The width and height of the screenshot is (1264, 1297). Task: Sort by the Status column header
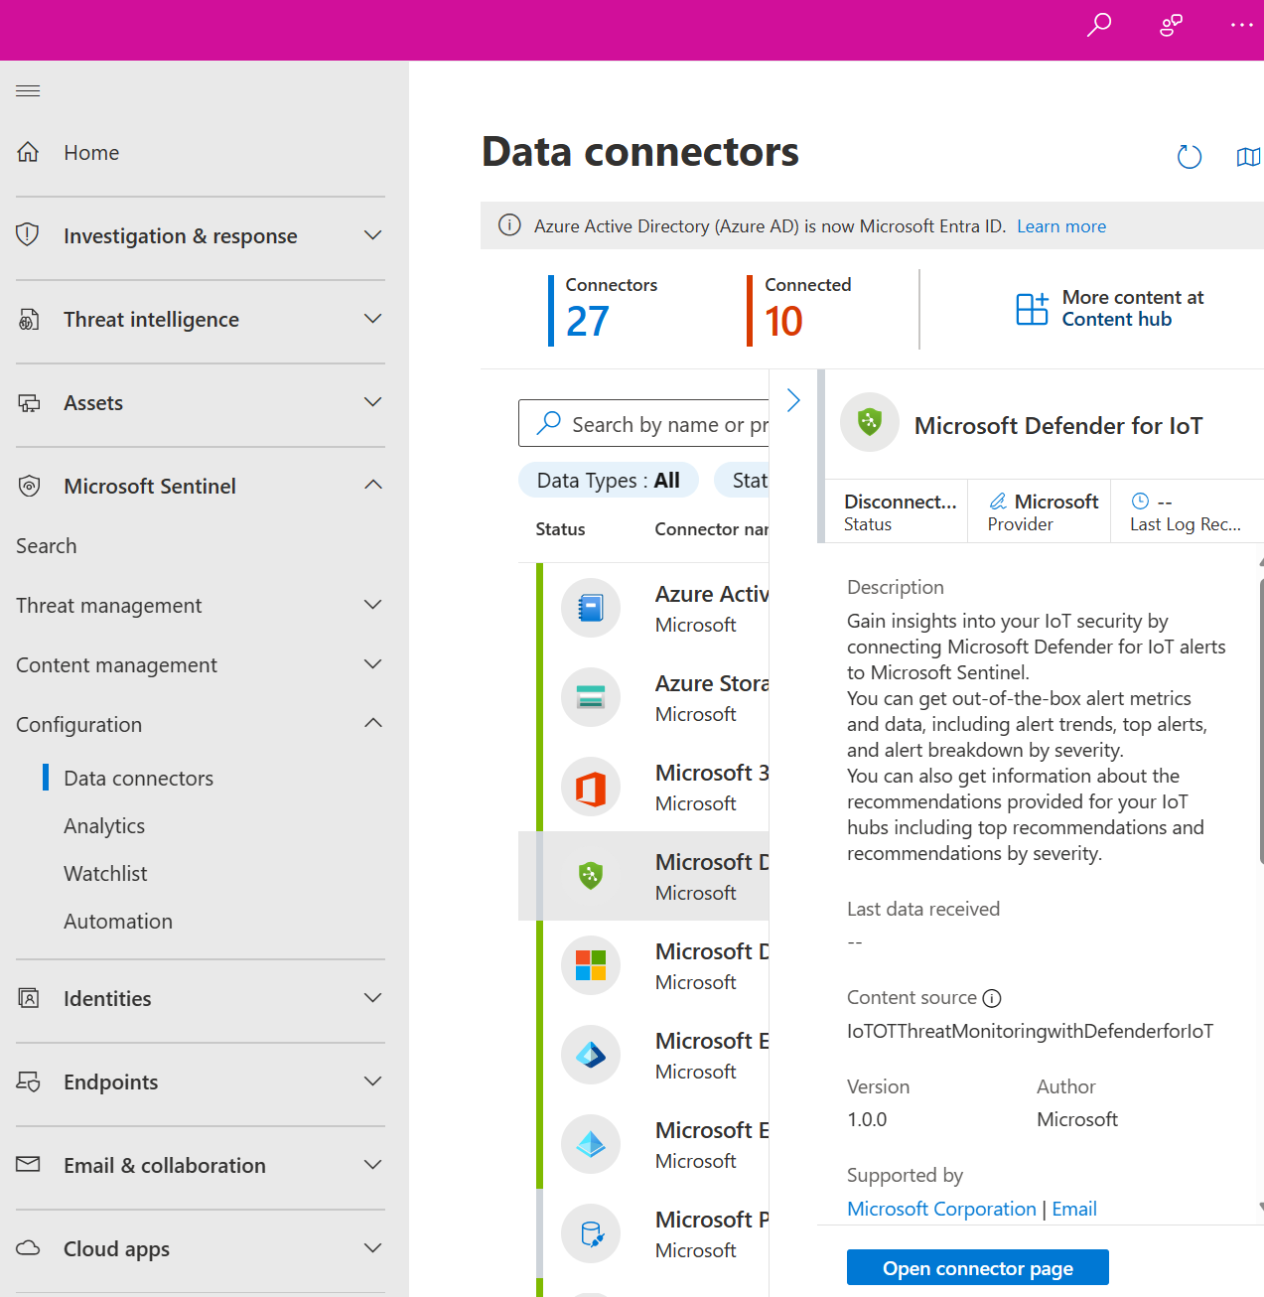pyautogui.click(x=560, y=529)
